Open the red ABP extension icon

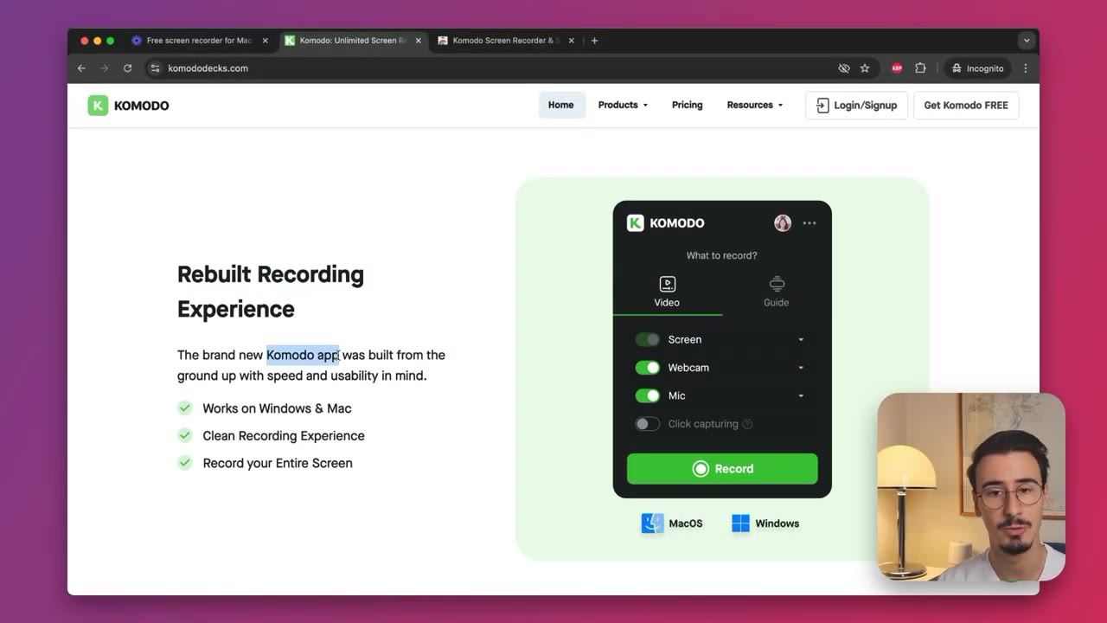(897, 68)
